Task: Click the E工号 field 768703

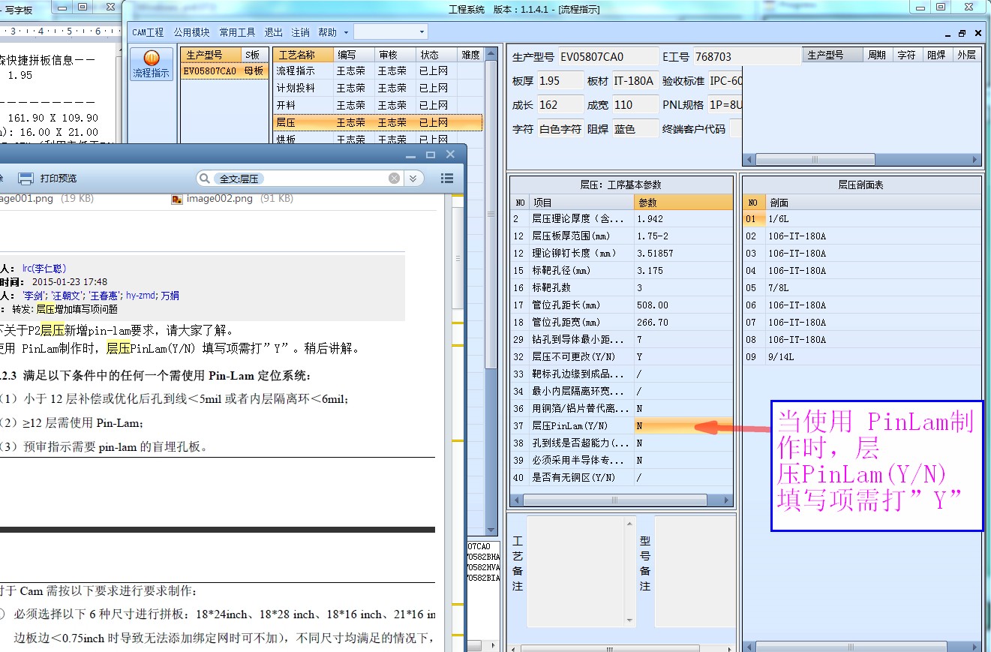Action: pyautogui.click(x=746, y=56)
